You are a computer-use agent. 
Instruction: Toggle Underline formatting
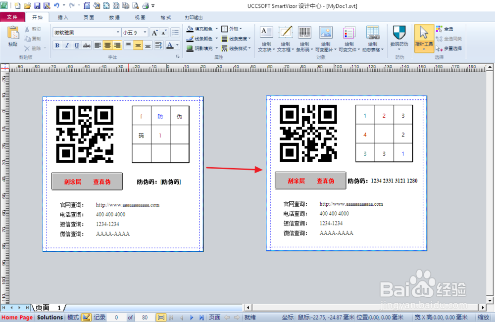[x=77, y=46]
